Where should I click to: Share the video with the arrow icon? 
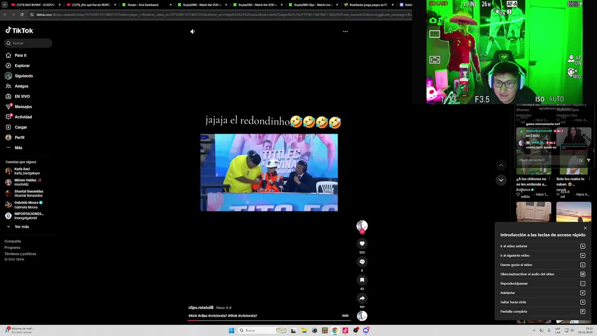point(362,298)
